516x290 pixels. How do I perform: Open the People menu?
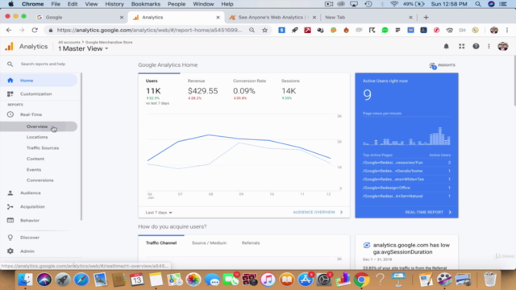point(177,4)
